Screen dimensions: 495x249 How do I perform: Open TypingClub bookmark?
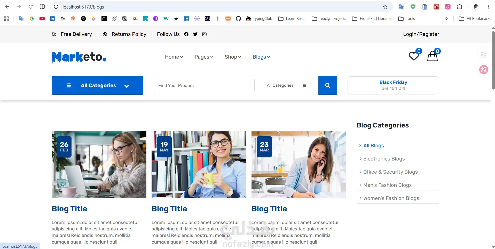[x=259, y=19]
